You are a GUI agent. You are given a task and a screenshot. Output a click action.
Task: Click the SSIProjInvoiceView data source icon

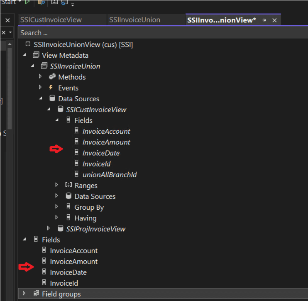click(x=60, y=229)
